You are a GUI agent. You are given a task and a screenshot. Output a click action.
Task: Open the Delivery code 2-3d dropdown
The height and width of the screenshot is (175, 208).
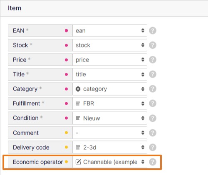tap(110, 147)
